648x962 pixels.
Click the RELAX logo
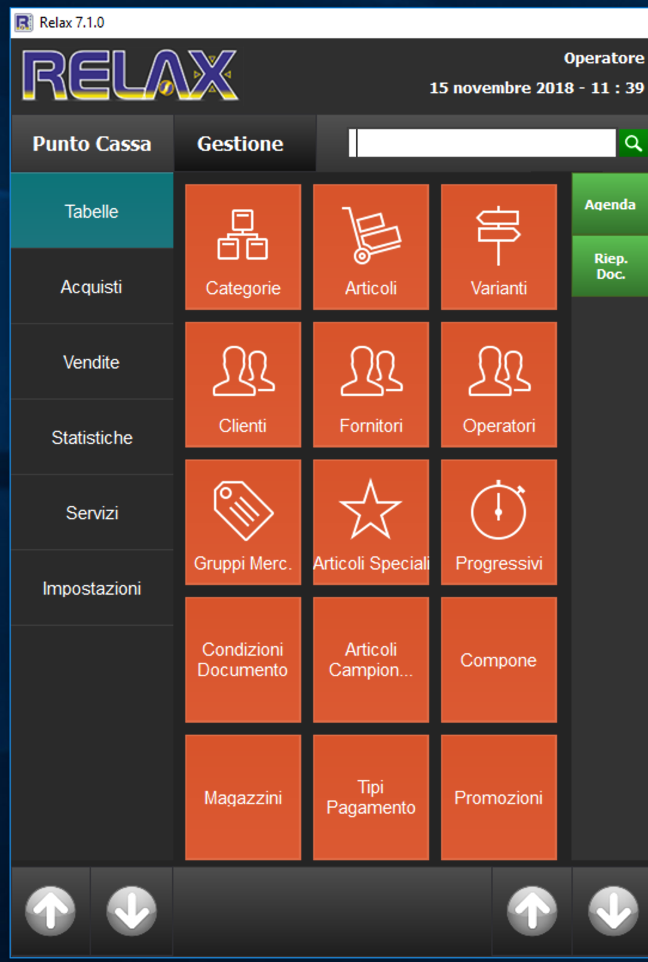(130, 75)
